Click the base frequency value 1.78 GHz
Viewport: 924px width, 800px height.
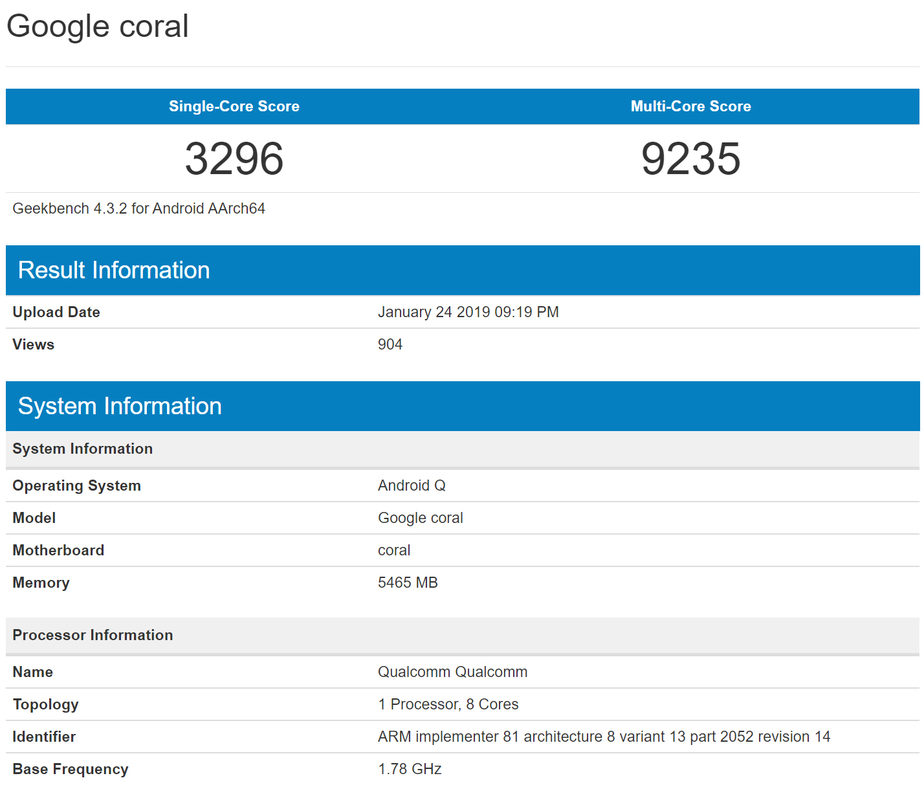click(410, 769)
